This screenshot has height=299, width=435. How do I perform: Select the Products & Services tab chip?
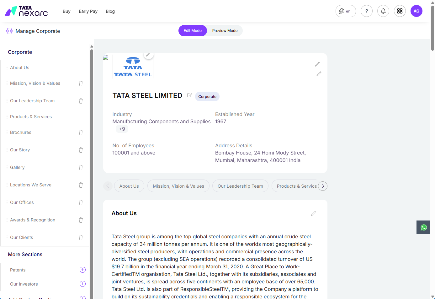pos(295,186)
